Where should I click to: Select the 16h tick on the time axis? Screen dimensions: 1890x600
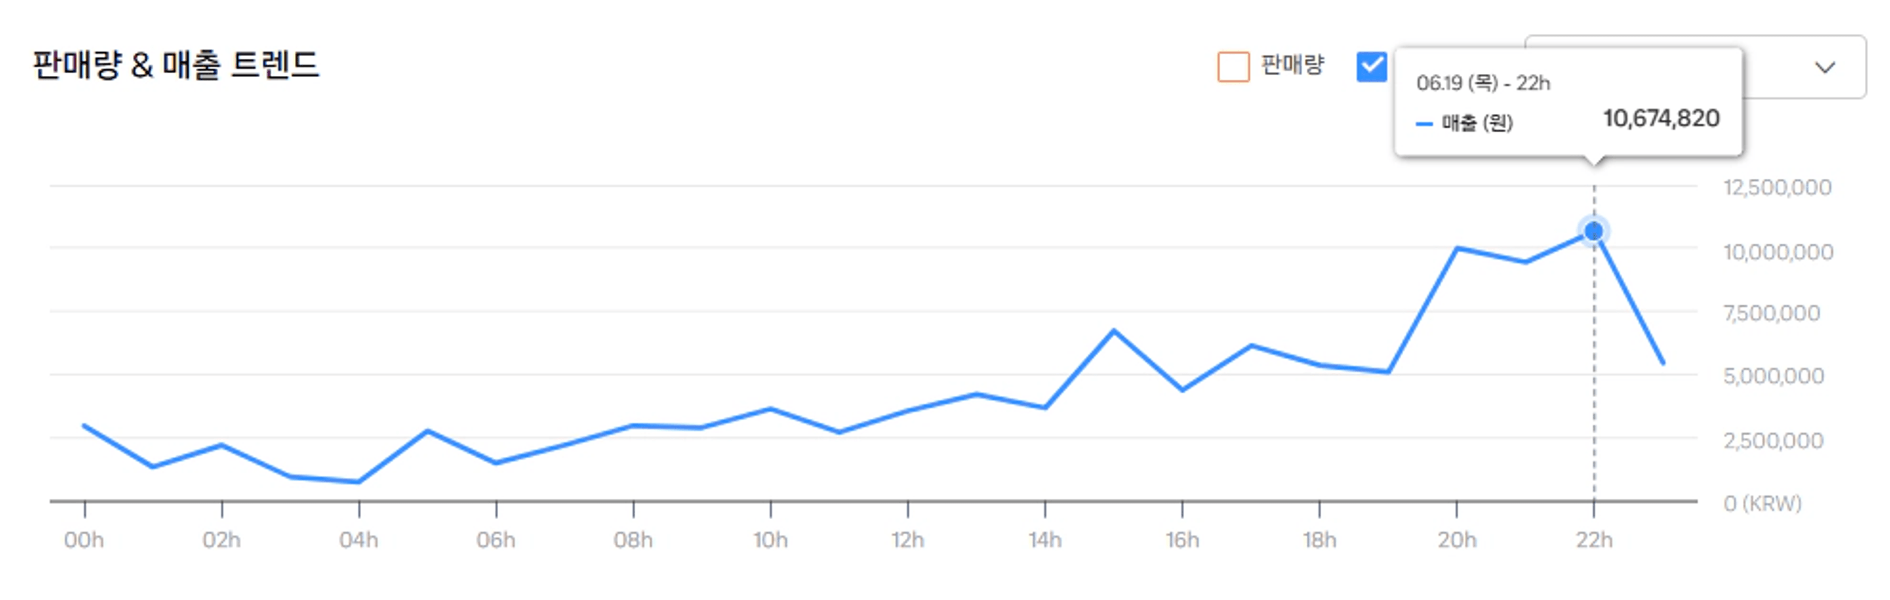pos(1182,540)
